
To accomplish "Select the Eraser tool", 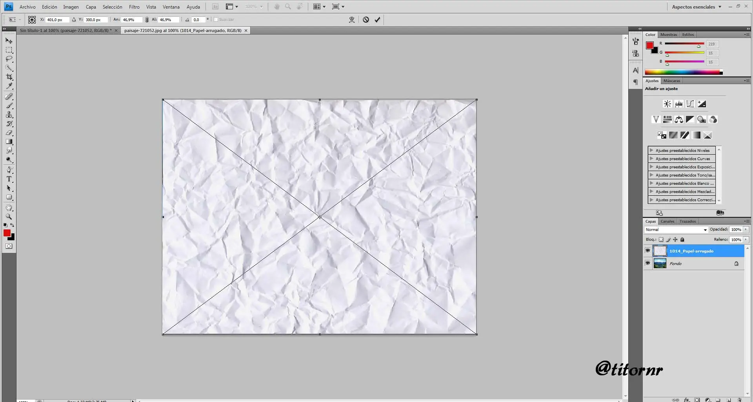I will (x=9, y=133).
